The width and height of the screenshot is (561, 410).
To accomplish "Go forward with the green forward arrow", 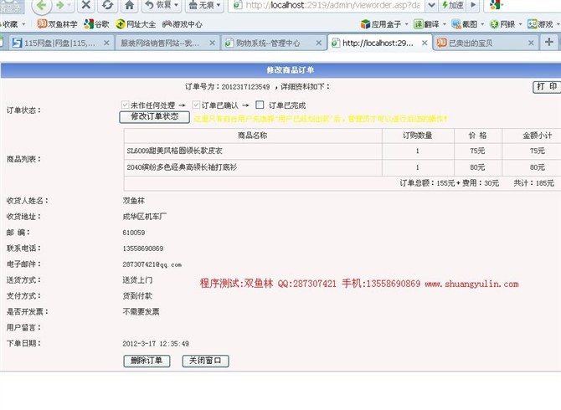I will tap(59, 5).
